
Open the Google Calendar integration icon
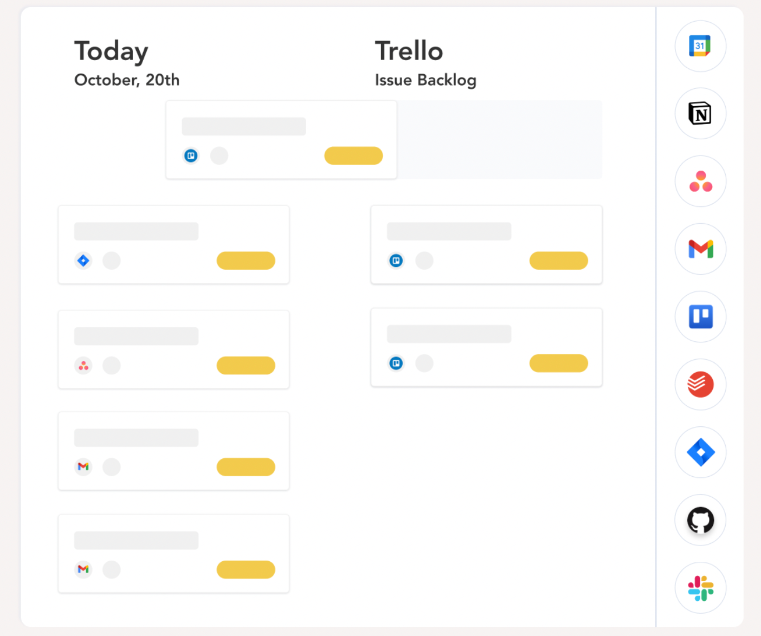pyautogui.click(x=700, y=46)
